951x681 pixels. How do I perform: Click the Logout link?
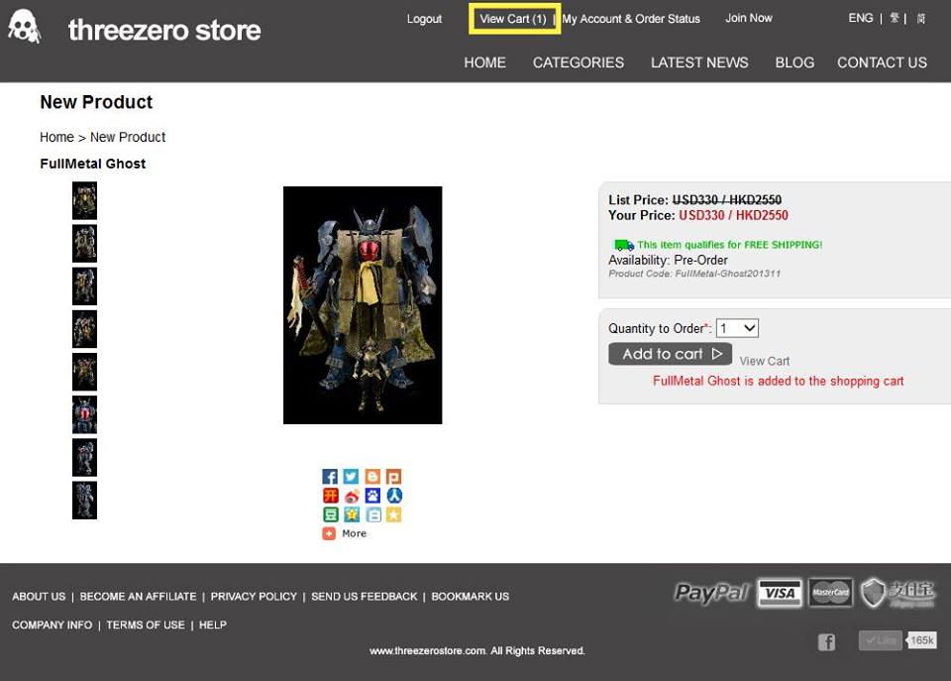[x=424, y=19]
